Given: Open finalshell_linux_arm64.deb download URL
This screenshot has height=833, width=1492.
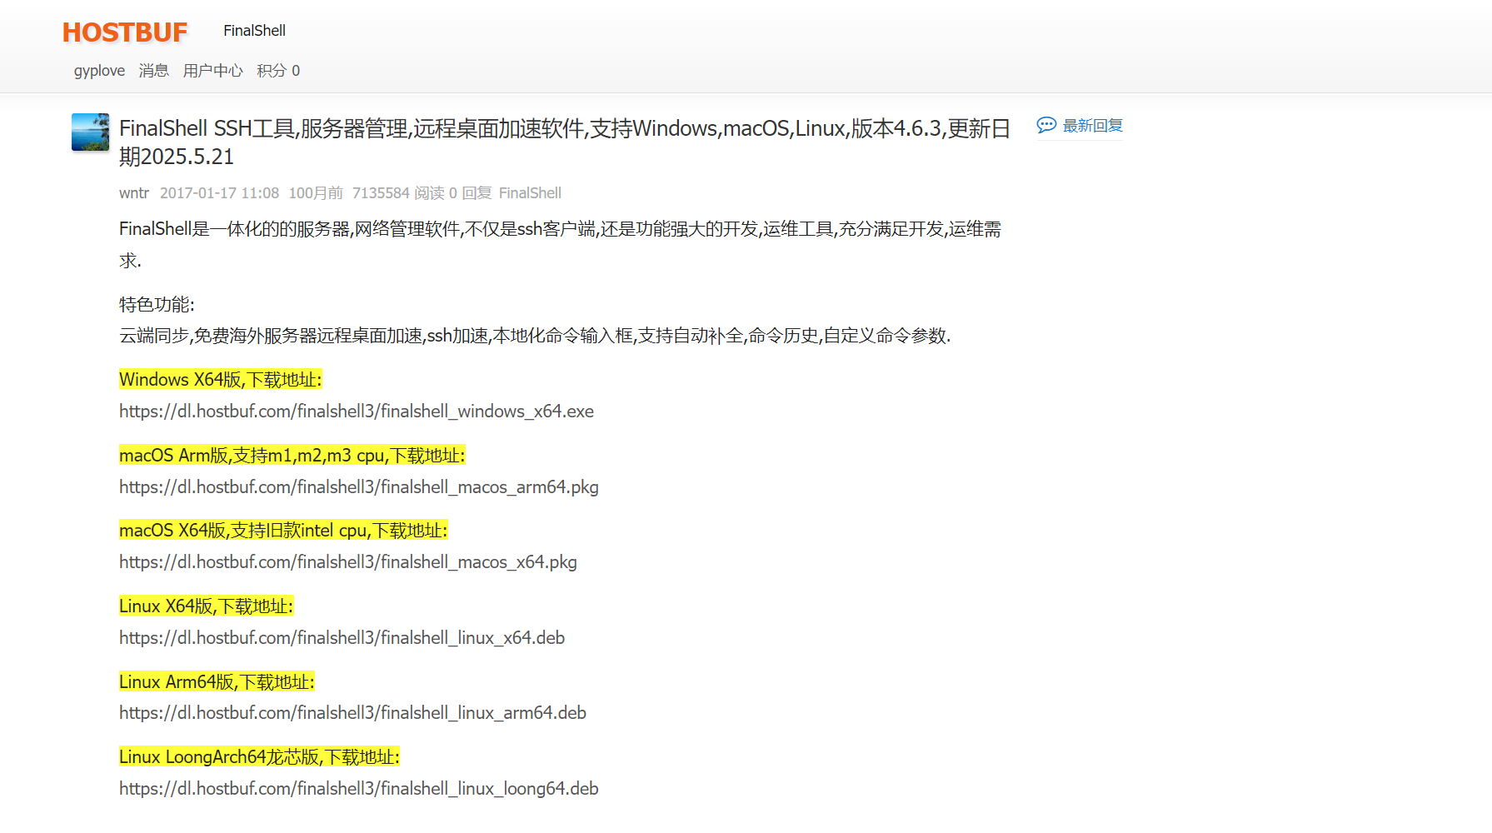Looking at the screenshot, I should [x=352, y=713].
